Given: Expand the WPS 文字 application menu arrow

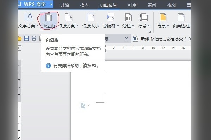Looking at the screenshot, I should coord(51,4).
